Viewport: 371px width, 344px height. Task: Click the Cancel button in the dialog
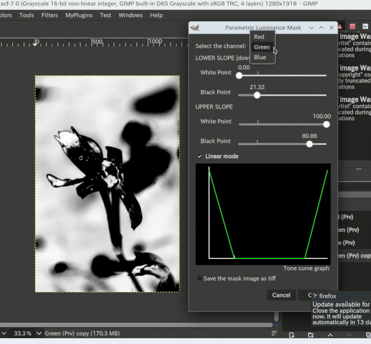[x=281, y=295]
